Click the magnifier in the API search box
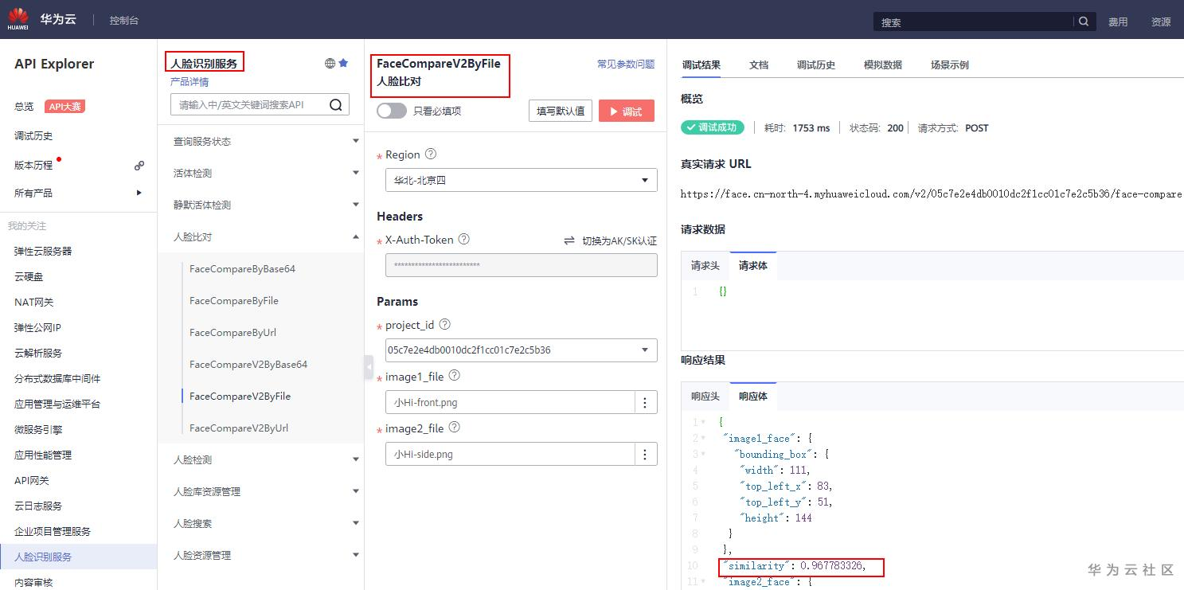Screen dimensions: 1184x590 click(335, 104)
